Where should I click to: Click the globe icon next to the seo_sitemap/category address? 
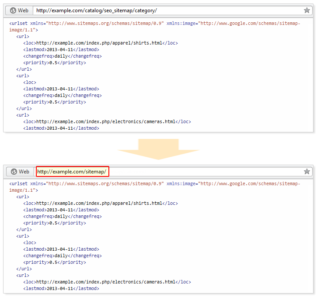[13, 10]
